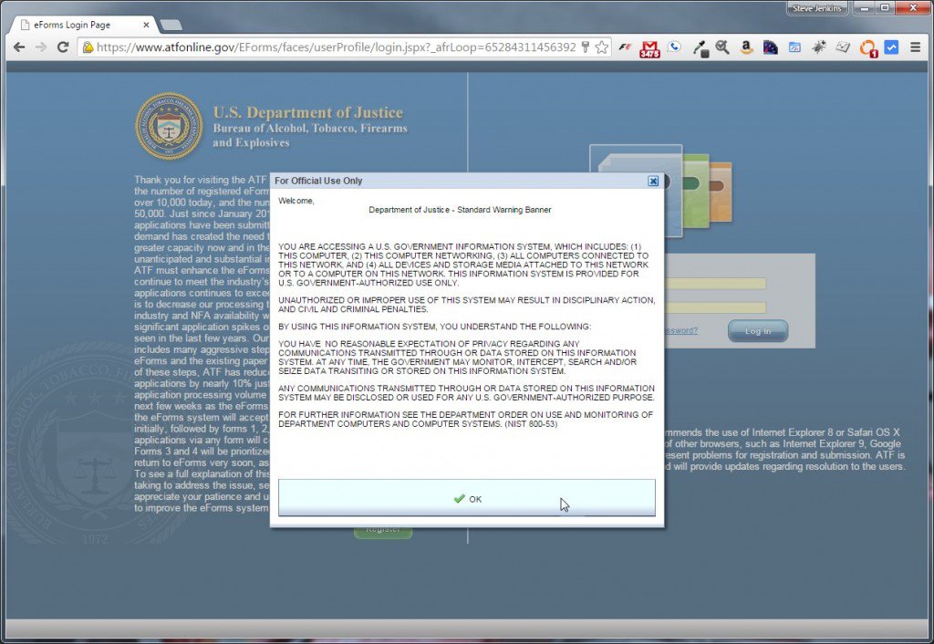
Task: Click the Amazon extension icon
Action: click(746, 47)
